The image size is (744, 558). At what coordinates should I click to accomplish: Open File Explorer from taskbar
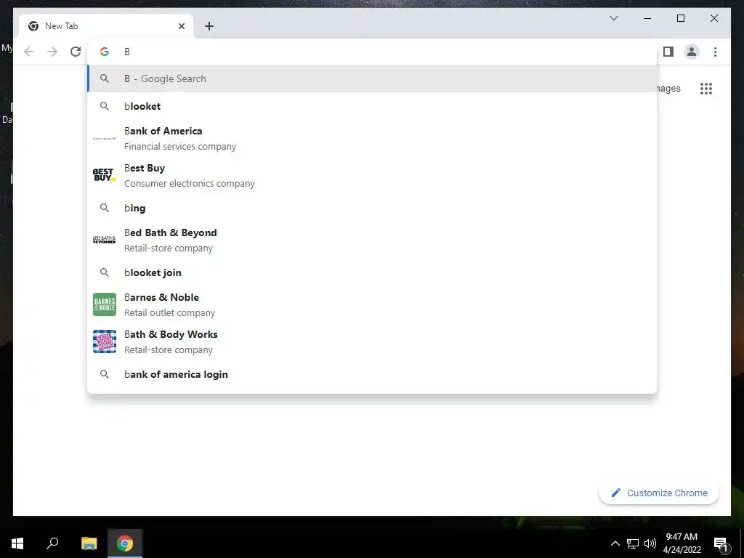pyautogui.click(x=89, y=543)
